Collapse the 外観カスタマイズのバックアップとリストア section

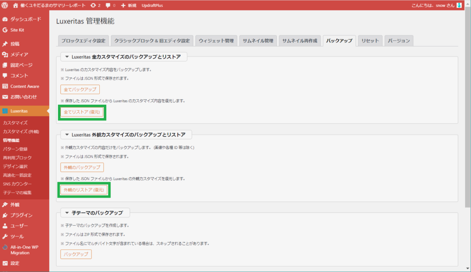pyautogui.click(x=67, y=135)
